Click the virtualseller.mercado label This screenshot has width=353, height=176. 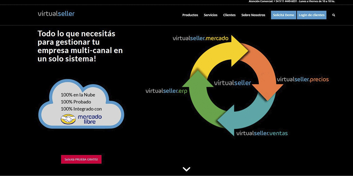tap(201, 38)
